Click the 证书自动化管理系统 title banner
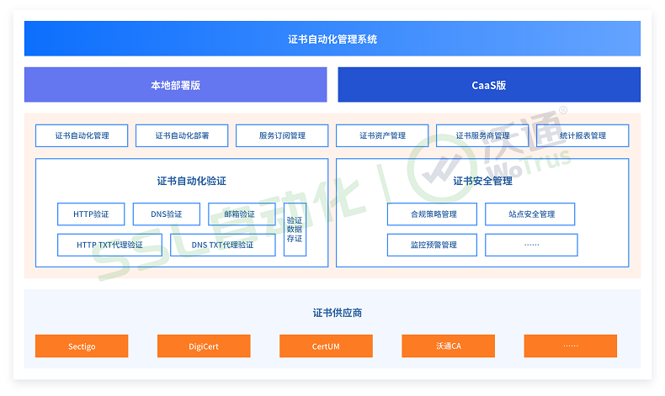The image size is (665, 396). click(x=332, y=39)
